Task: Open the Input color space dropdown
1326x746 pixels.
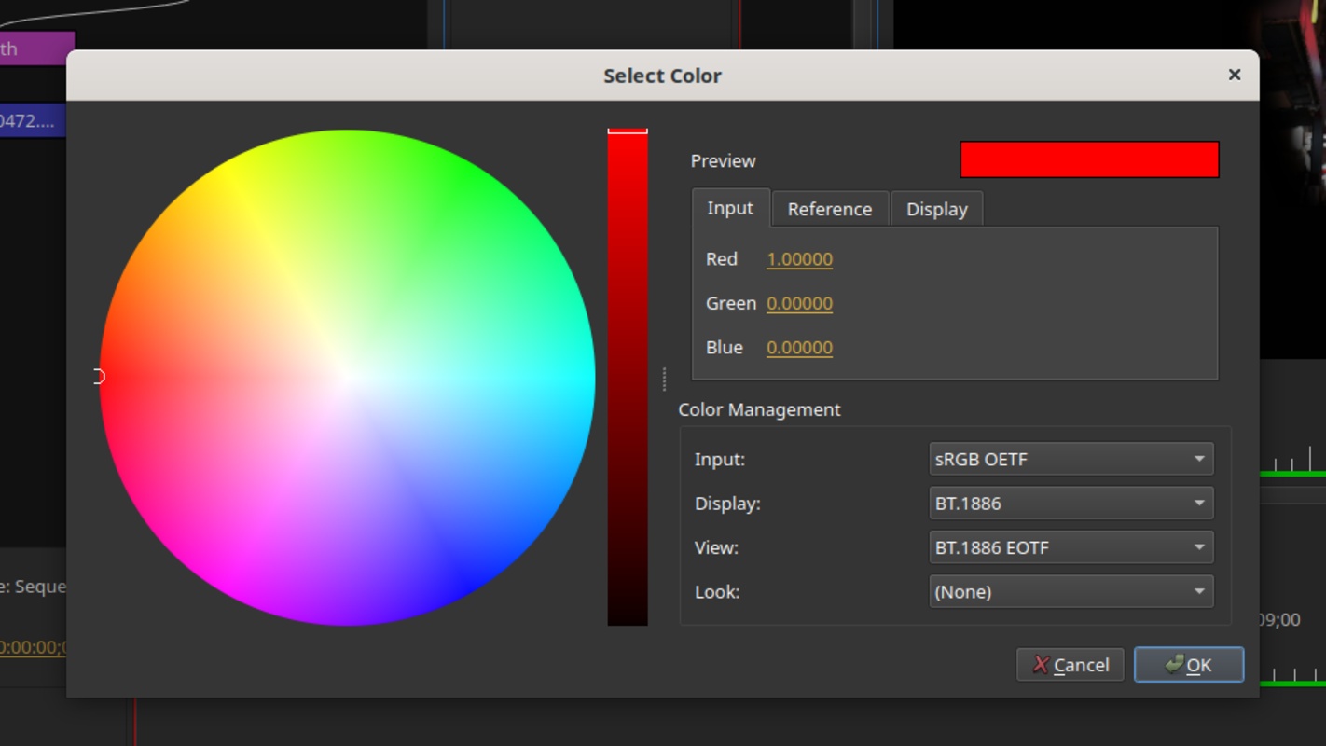Action: coord(1071,459)
